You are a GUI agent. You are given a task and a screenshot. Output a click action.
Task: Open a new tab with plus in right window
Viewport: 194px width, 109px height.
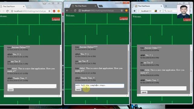pos(166,6)
